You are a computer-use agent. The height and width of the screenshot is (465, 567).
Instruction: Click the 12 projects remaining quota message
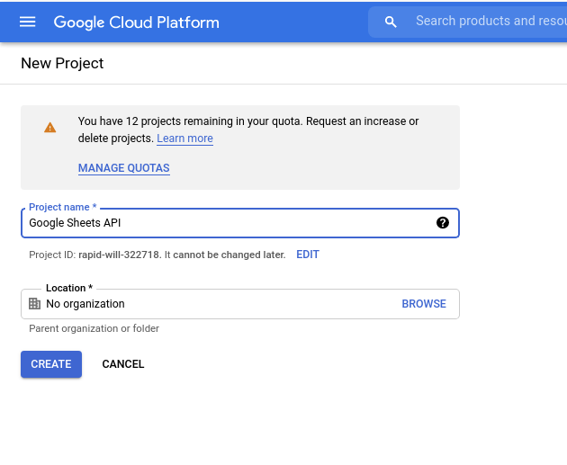click(248, 130)
